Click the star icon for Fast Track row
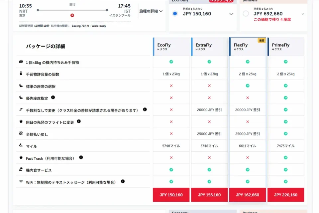 pos(21,157)
